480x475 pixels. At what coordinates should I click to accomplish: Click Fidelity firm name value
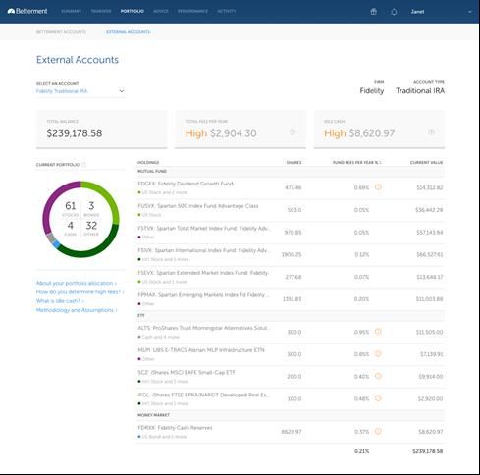372,91
